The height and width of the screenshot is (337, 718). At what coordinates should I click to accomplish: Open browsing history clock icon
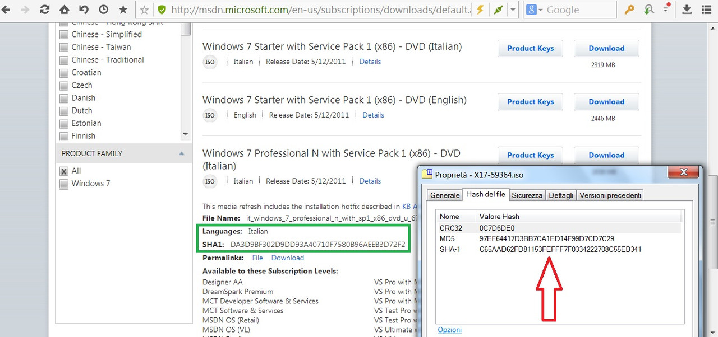tap(104, 10)
